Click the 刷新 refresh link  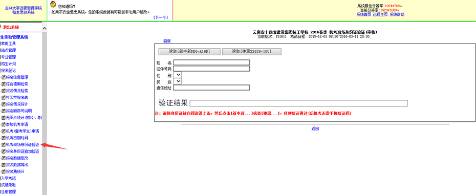pos(167,41)
